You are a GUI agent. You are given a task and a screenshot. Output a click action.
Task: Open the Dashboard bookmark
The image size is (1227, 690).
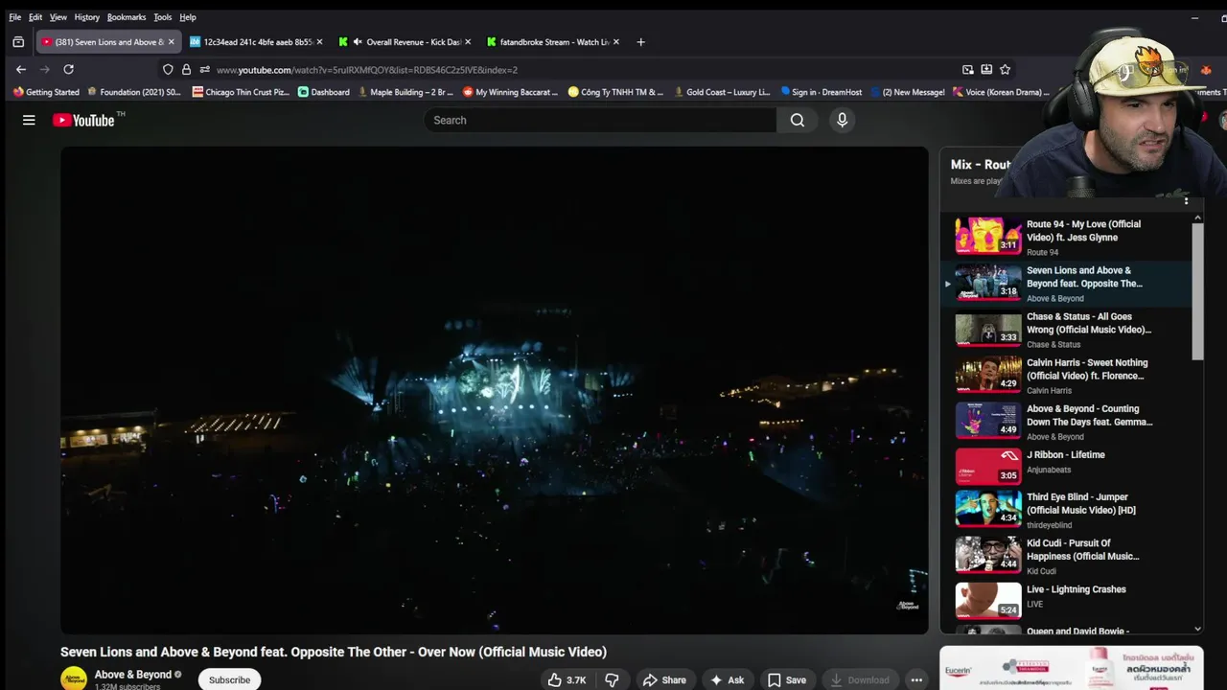(323, 92)
